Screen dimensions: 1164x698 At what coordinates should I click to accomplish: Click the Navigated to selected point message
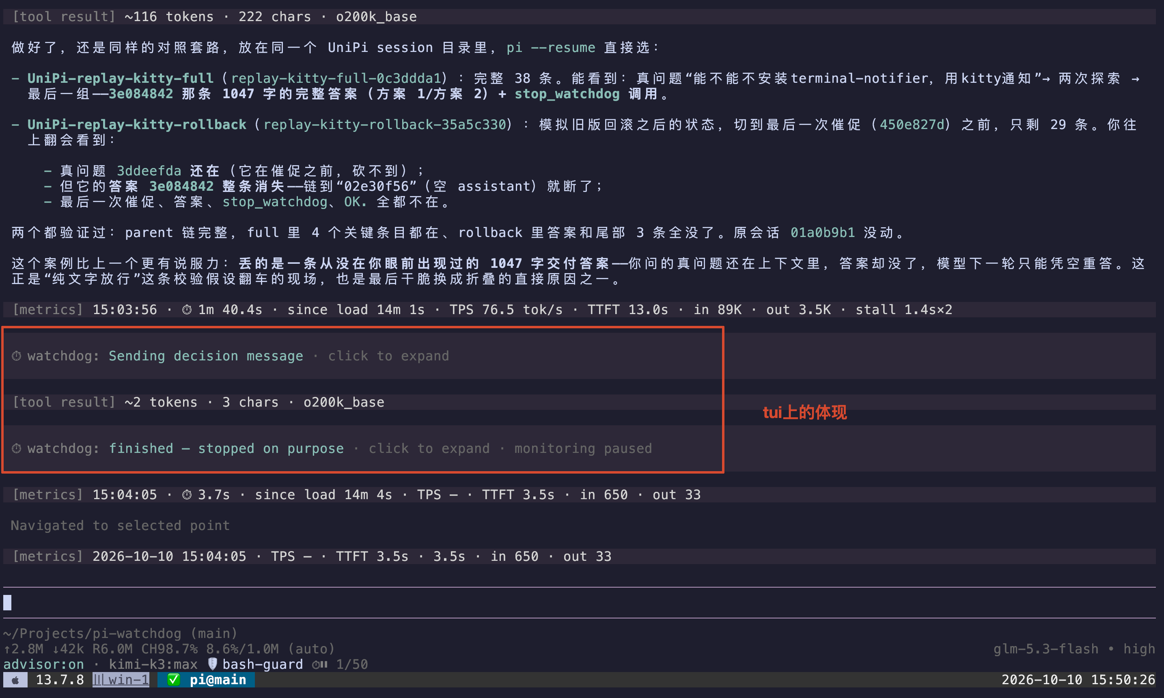[121, 526]
